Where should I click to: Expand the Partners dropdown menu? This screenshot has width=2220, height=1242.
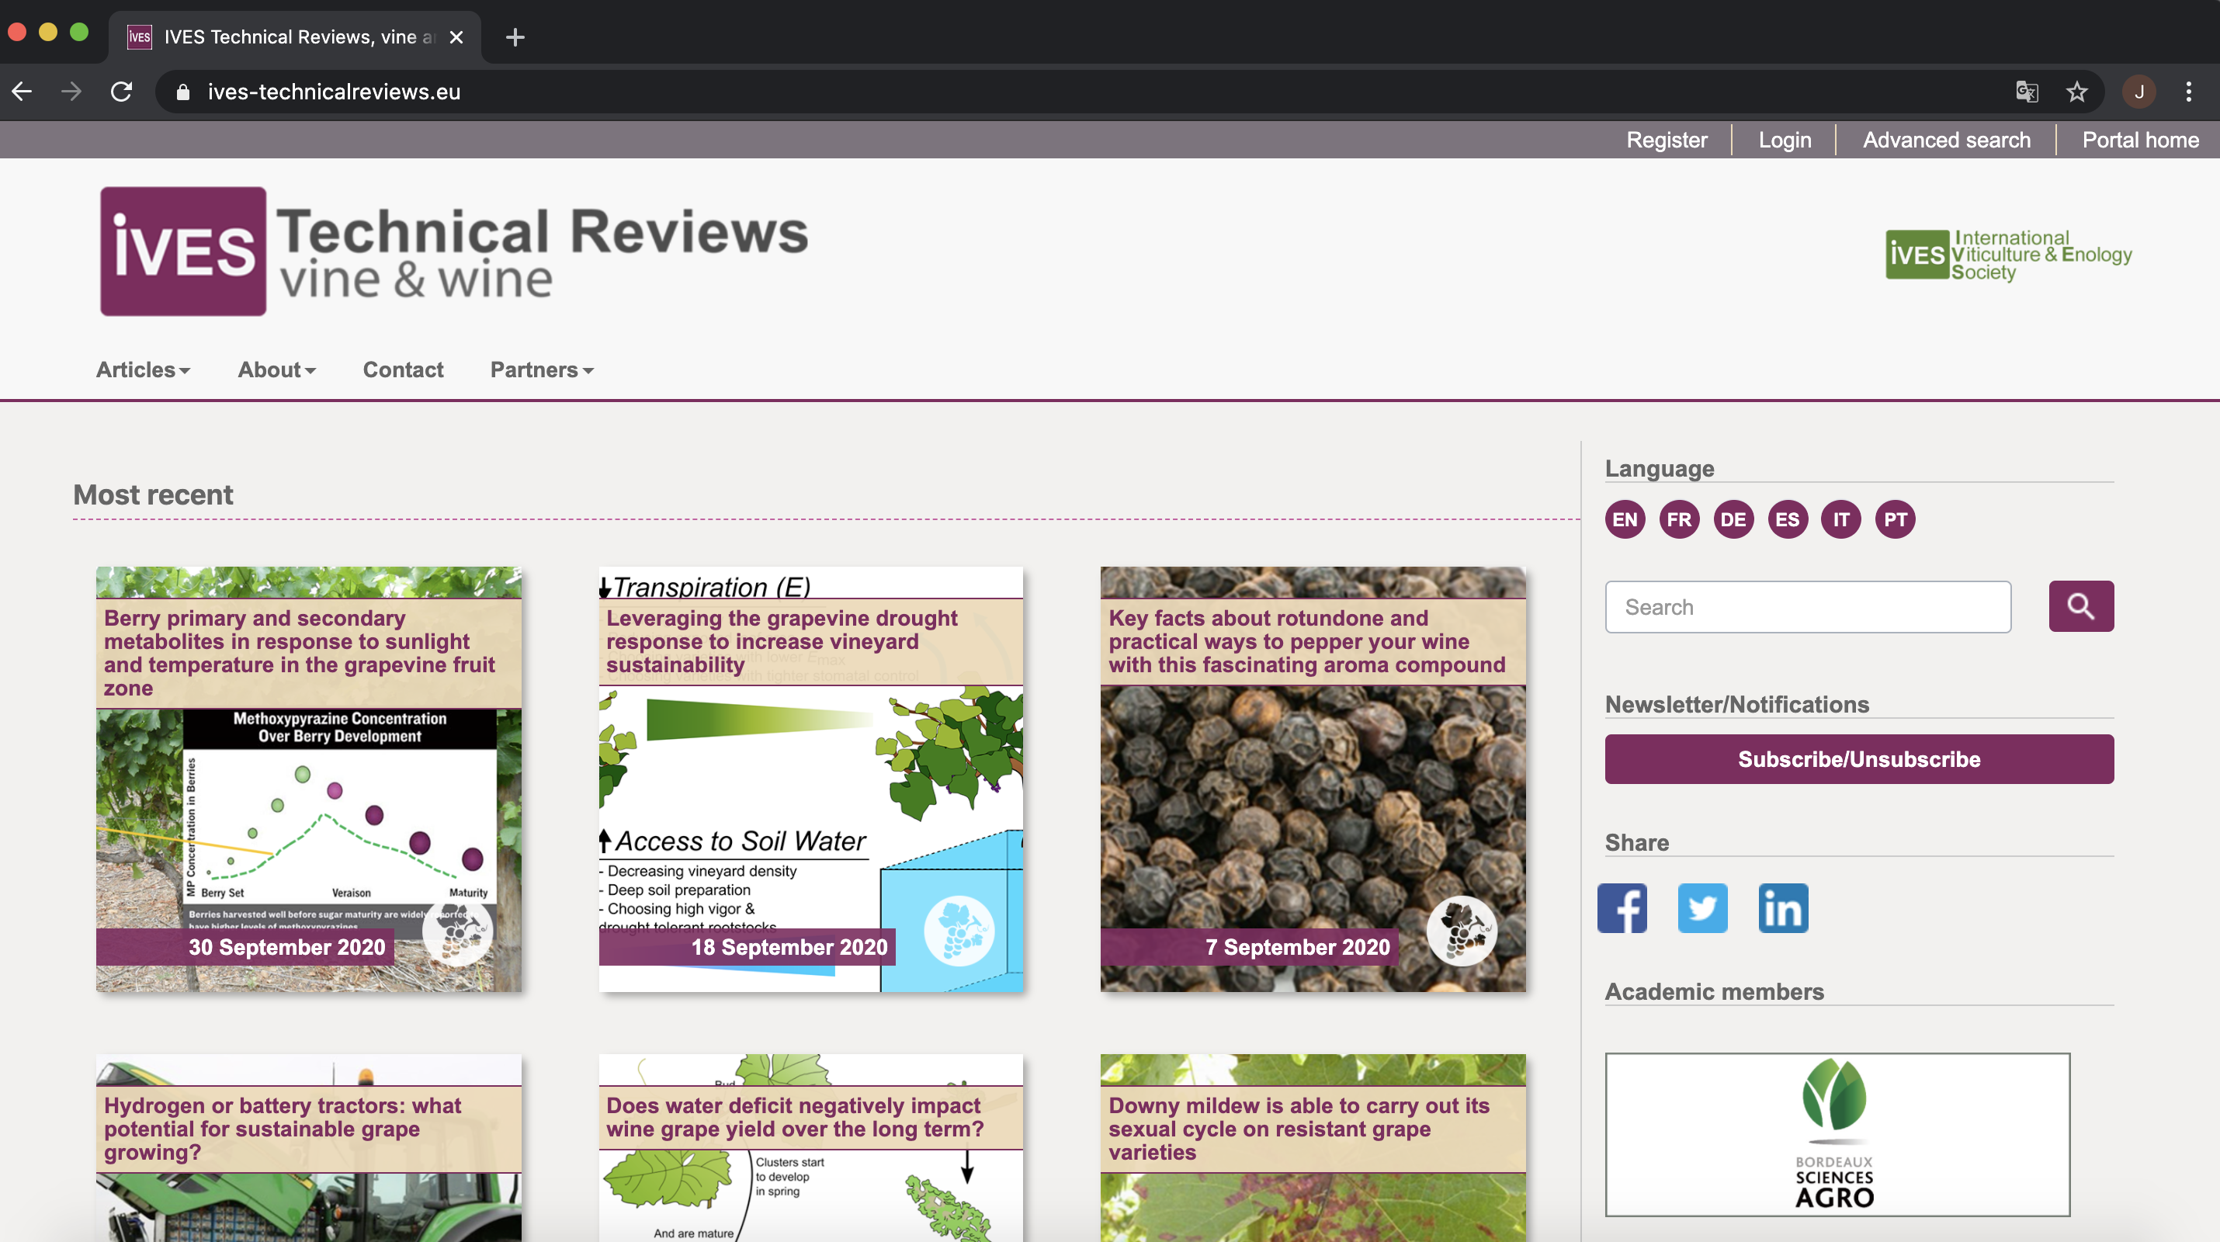pyautogui.click(x=542, y=369)
